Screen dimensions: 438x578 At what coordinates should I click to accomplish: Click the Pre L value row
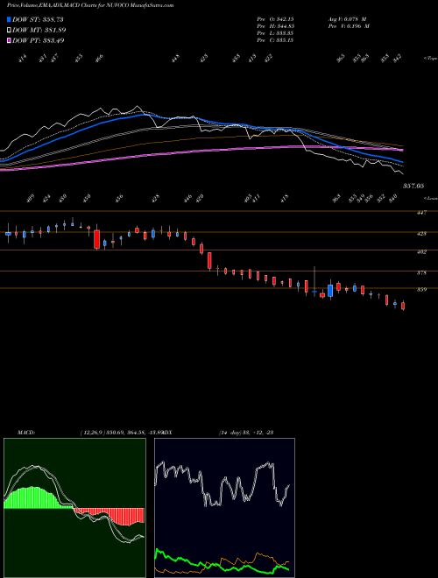[275, 33]
